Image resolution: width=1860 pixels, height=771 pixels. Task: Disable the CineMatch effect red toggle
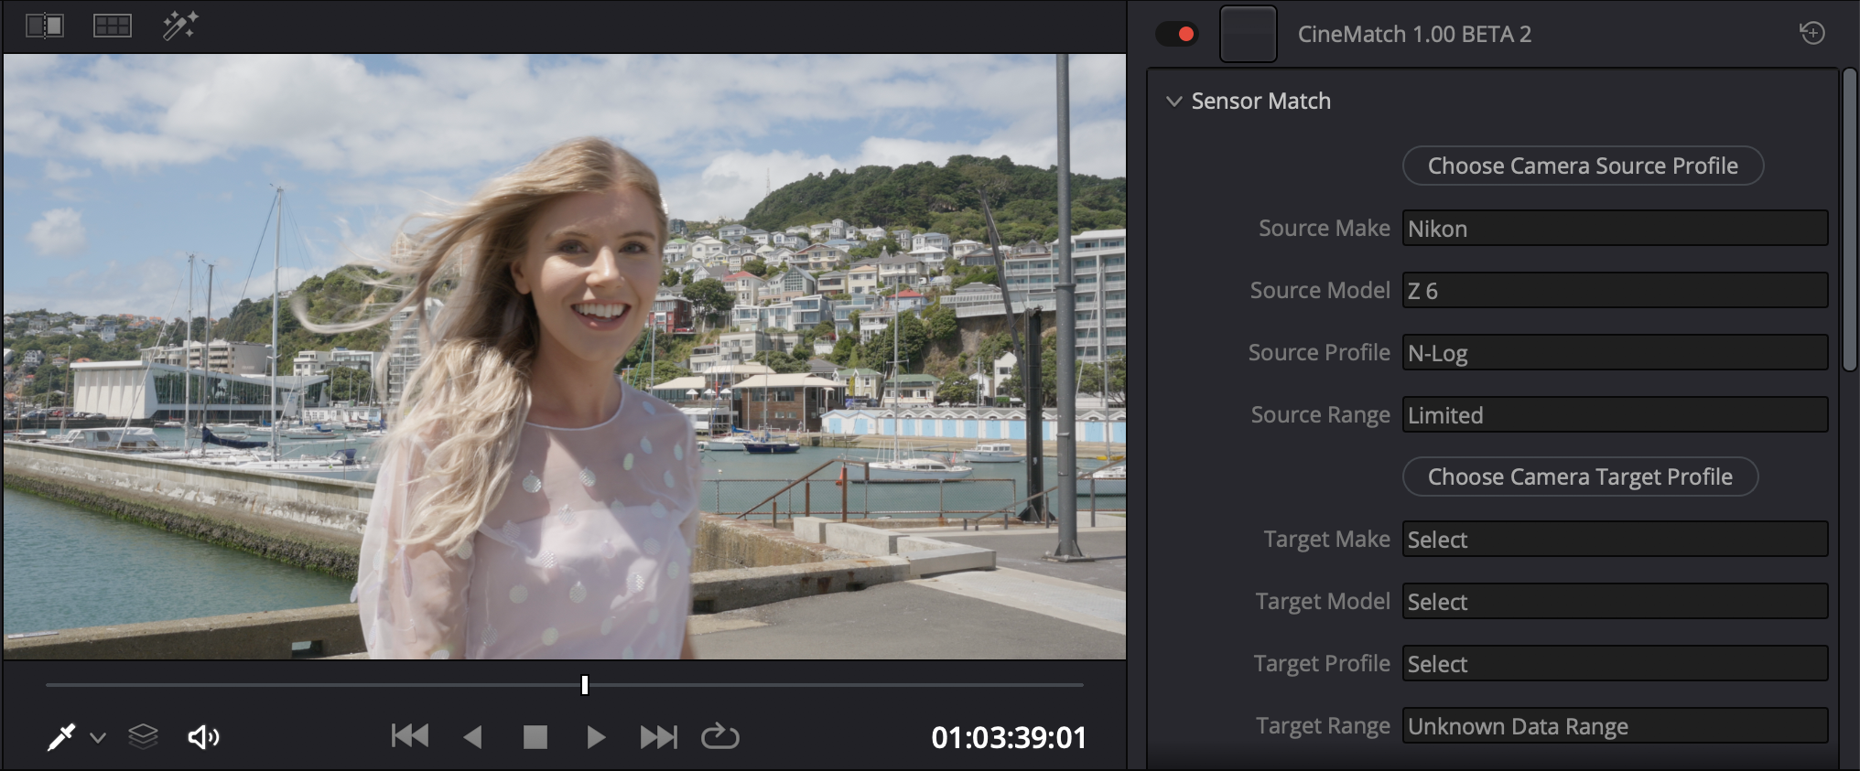click(1177, 34)
